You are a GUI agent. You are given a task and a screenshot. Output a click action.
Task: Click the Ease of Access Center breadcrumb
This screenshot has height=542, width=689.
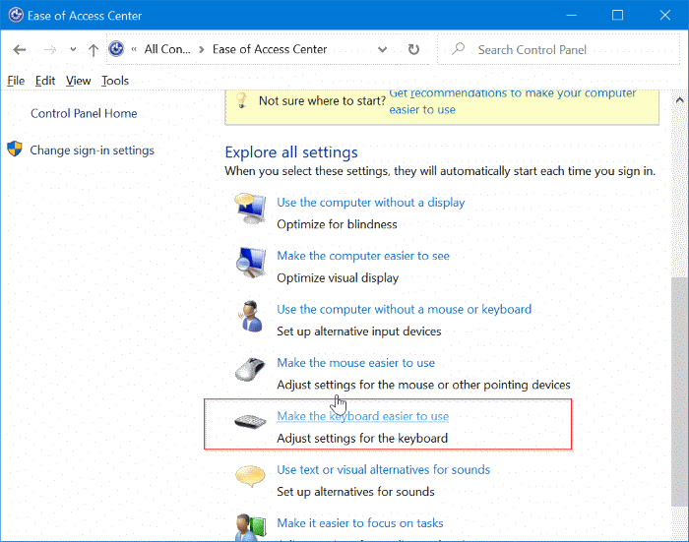click(x=270, y=49)
